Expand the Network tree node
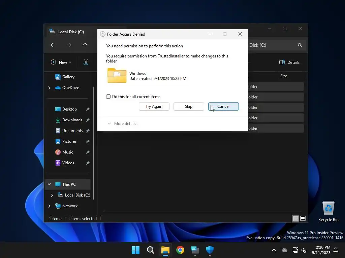This screenshot has height=258, width=345. coord(49,206)
